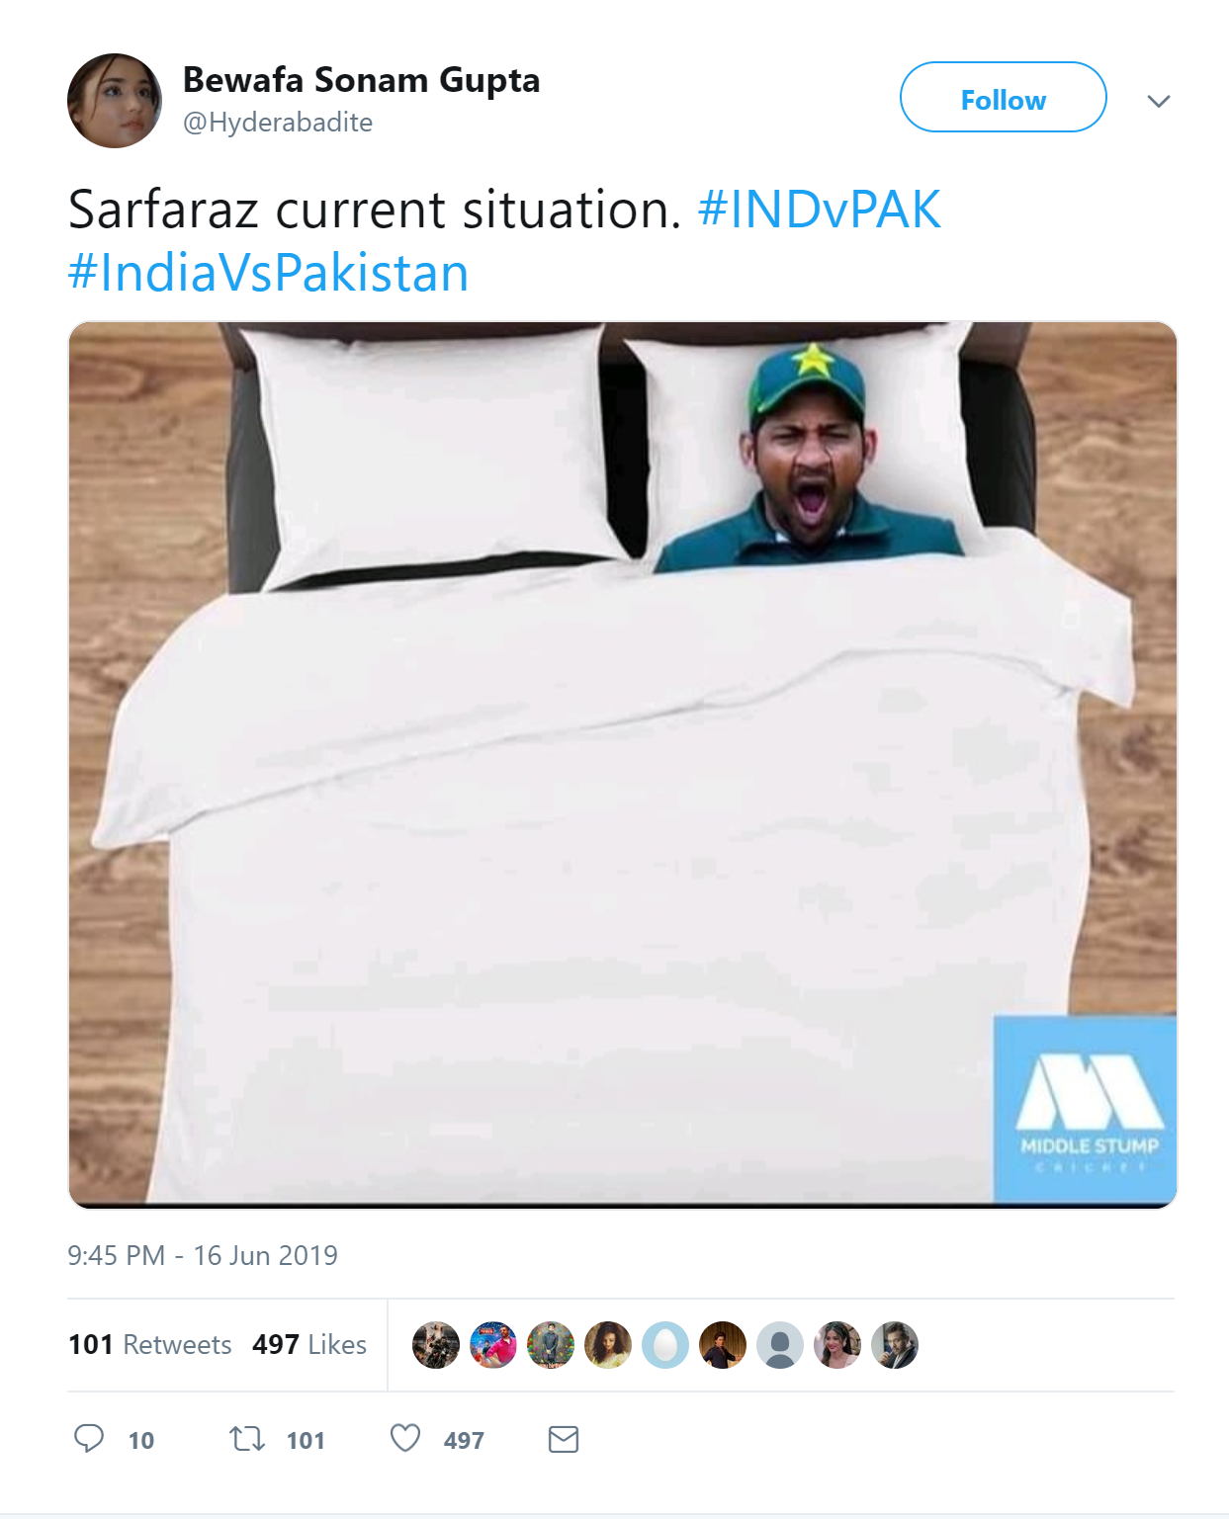Click the retweet arrows icon
The width and height of the screenshot is (1229, 1519).
pos(247,1439)
